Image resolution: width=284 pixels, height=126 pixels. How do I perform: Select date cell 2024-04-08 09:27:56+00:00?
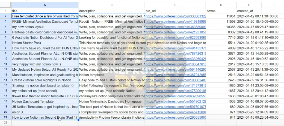(258, 107)
